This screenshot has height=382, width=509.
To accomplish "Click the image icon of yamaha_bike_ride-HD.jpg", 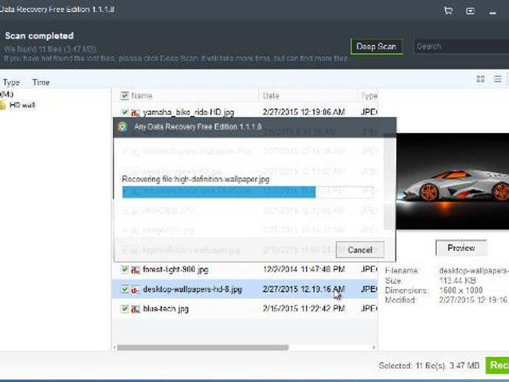I will tap(136, 113).
